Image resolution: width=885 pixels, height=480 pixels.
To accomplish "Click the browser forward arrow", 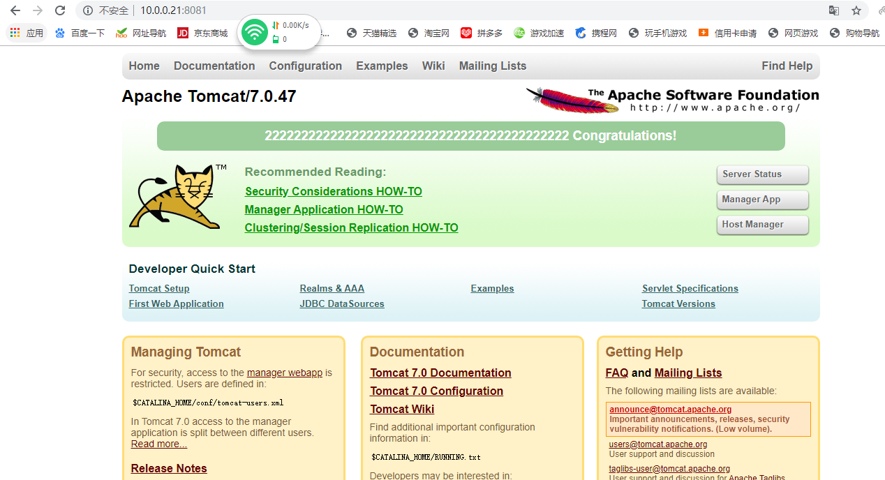I will [x=38, y=10].
